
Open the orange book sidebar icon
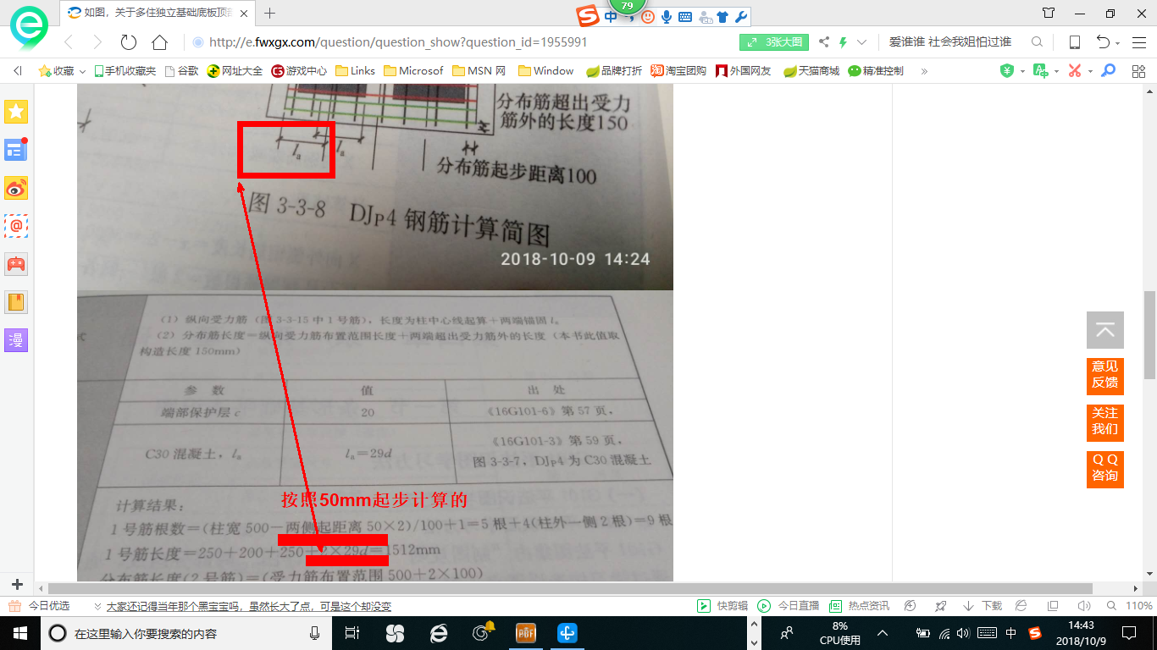(16, 302)
